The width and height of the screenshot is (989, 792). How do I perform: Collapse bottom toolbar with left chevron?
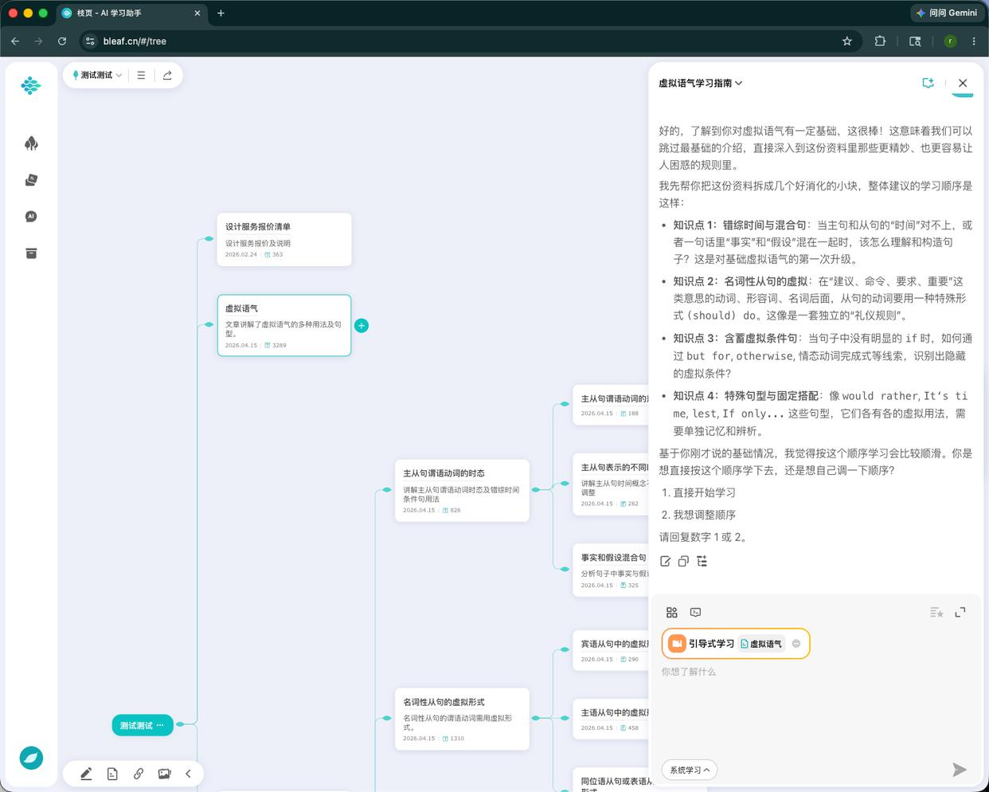coord(188,774)
